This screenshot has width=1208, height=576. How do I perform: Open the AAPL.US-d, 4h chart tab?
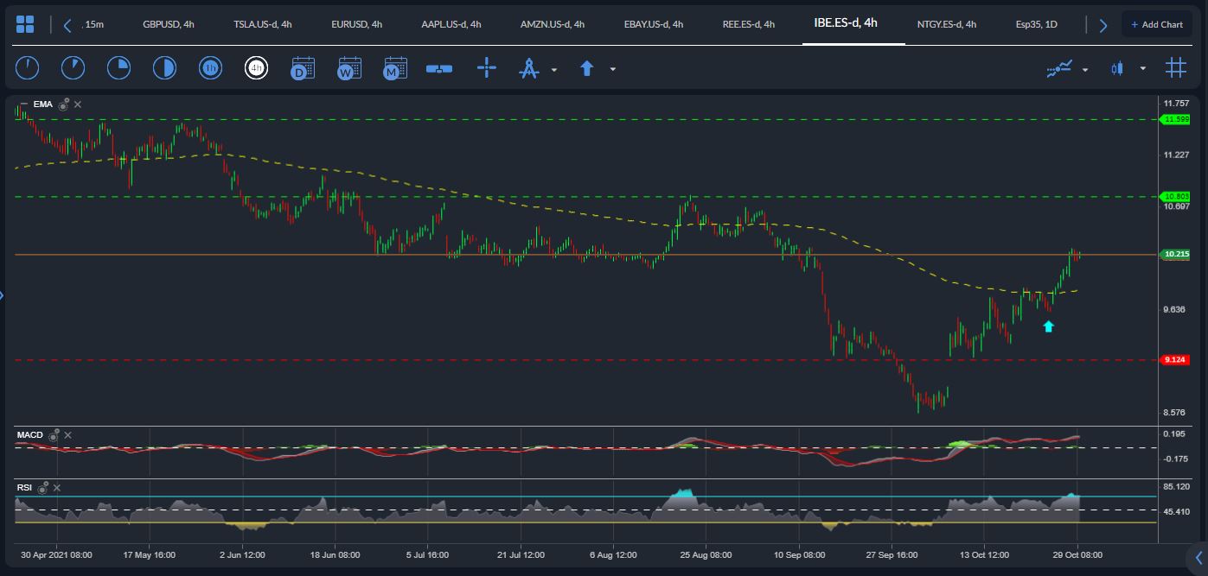(x=451, y=24)
